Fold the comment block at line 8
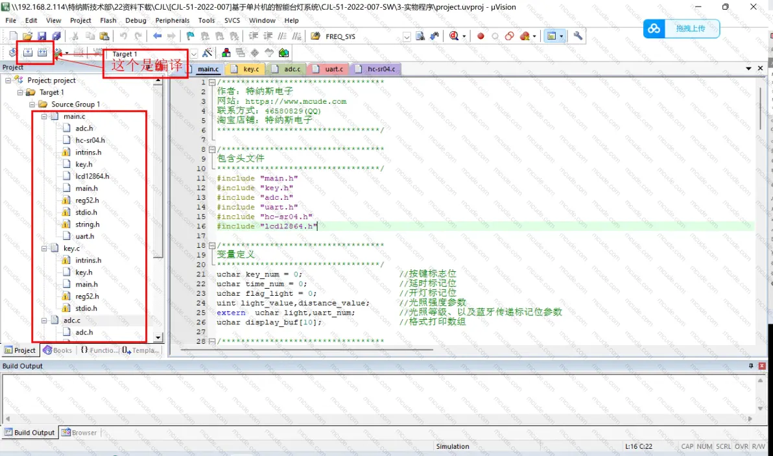Image resolution: width=773 pixels, height=456 pixels. 212,149
